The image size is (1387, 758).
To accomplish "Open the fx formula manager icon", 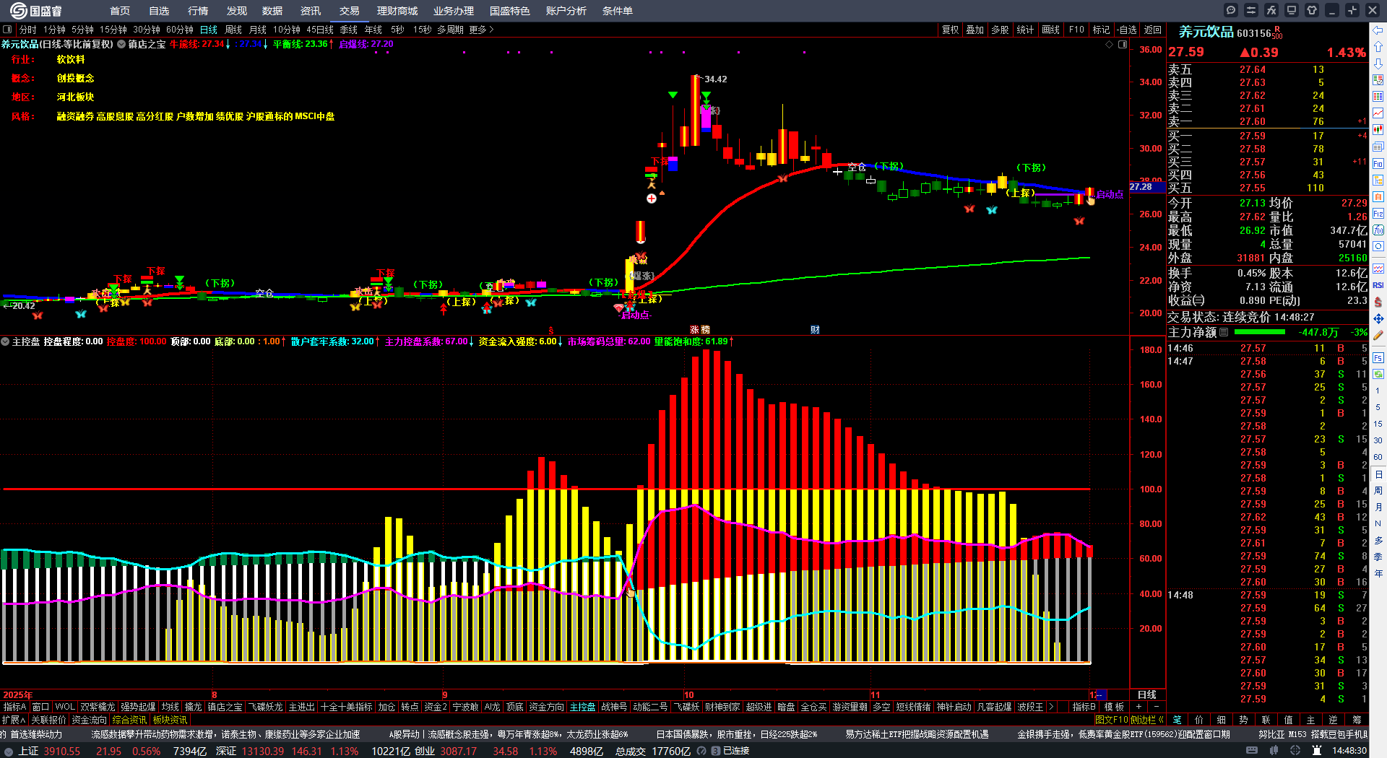I will (x=1271, y=10).
